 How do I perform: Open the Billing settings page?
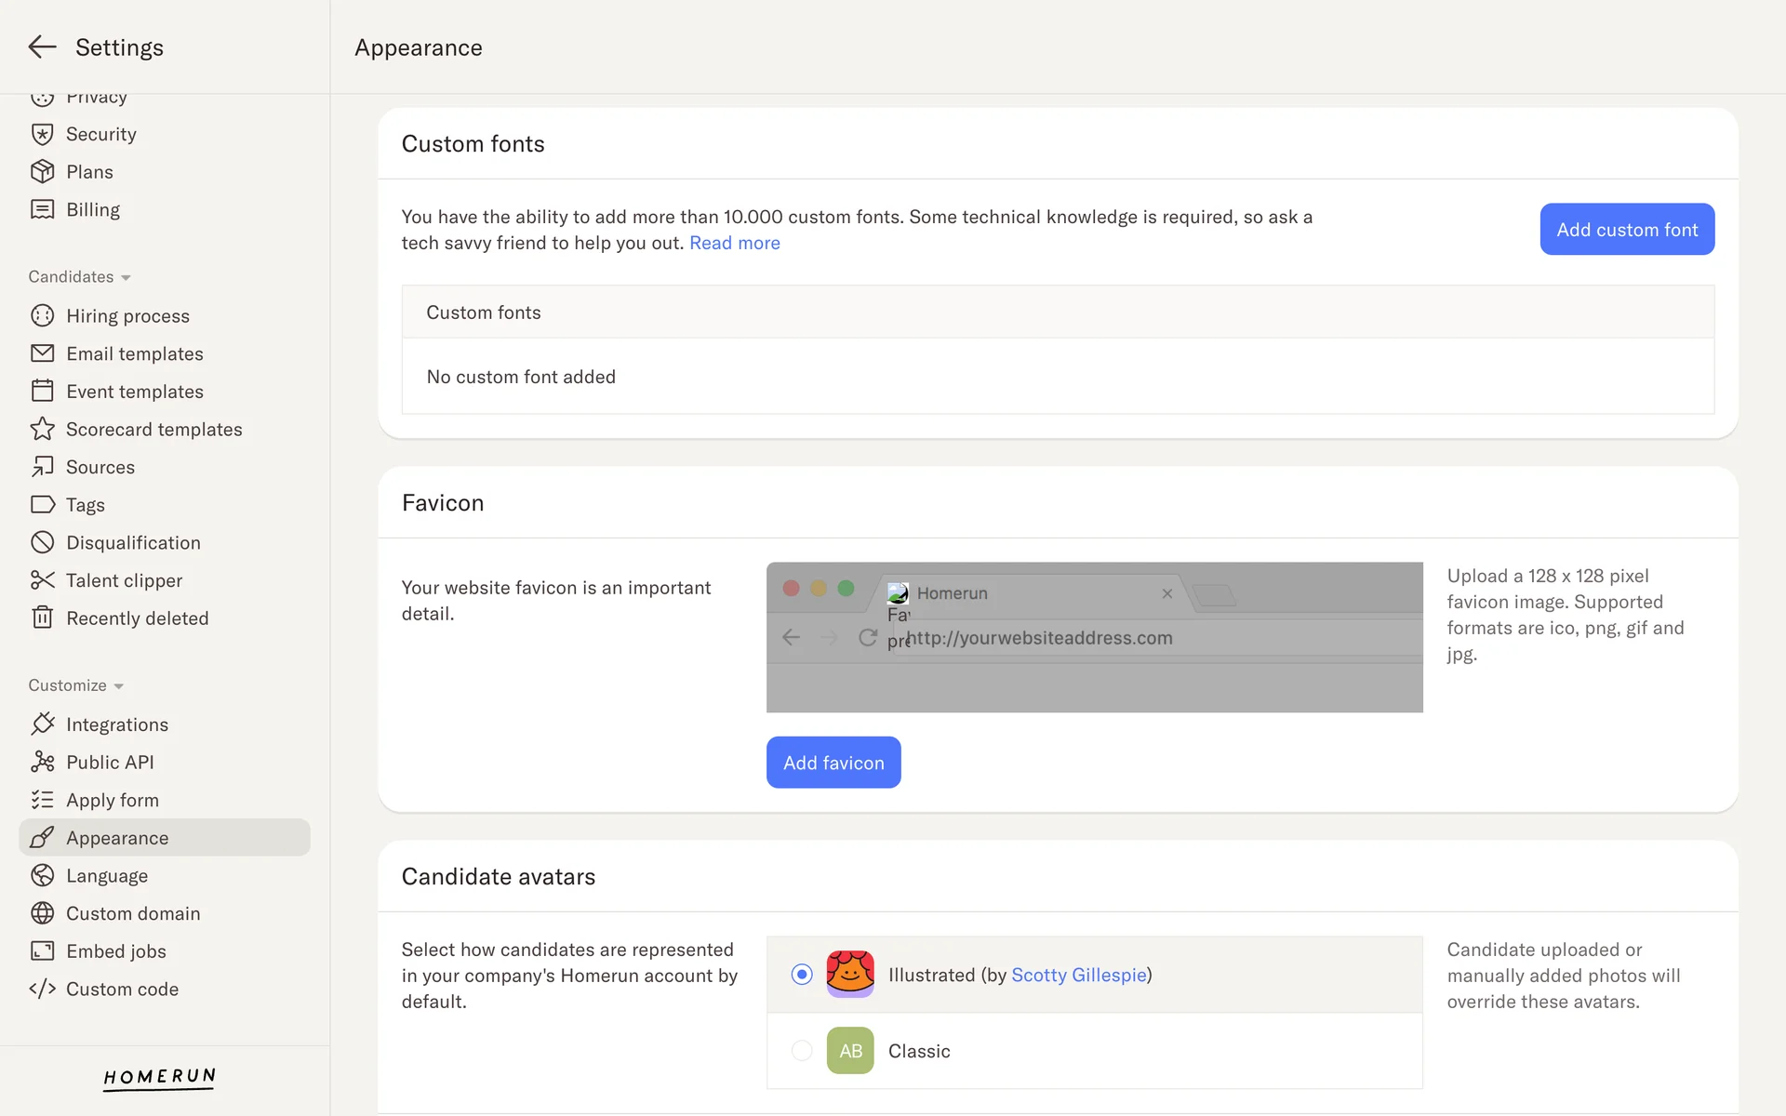tap(93, 209)
